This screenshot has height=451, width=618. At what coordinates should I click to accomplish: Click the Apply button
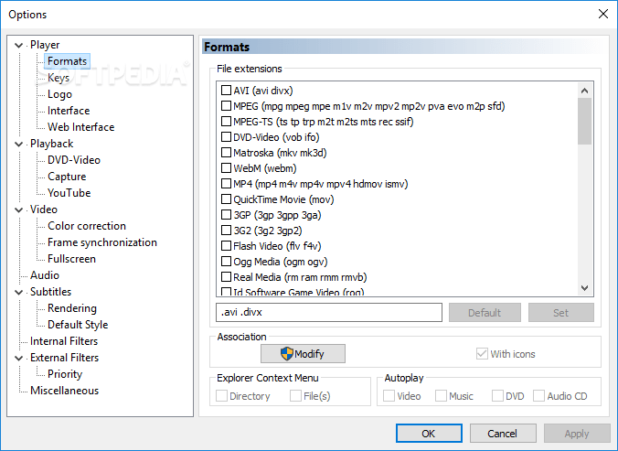point(577,434)
